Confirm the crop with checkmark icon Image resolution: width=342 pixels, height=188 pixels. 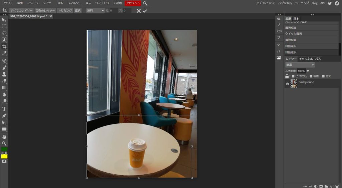coord(145,11)
